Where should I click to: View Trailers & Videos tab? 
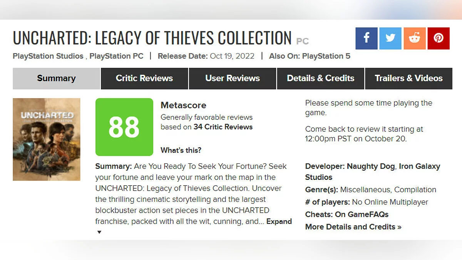[408, 79]
